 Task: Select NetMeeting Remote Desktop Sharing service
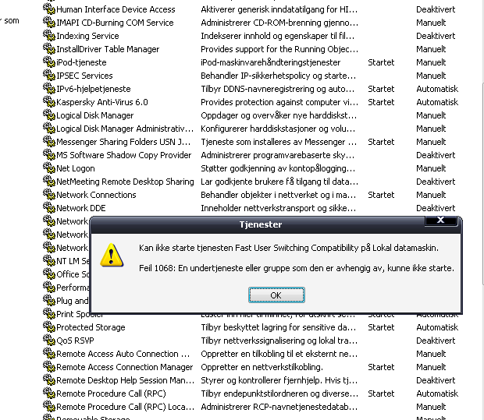[126, 182]
